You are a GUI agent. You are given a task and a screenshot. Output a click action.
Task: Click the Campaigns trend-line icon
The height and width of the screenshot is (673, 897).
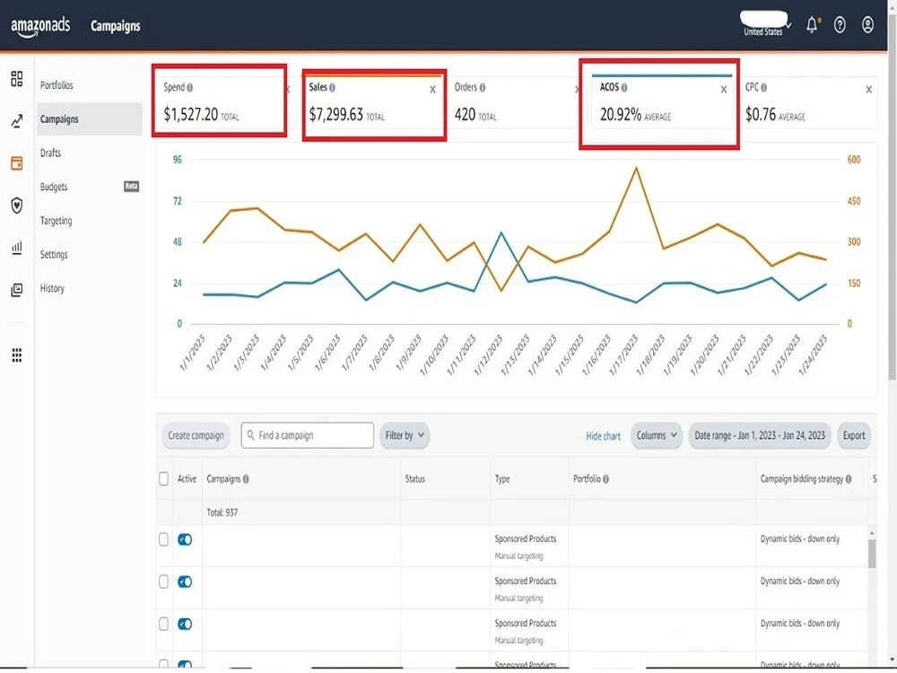pos(16,118)
